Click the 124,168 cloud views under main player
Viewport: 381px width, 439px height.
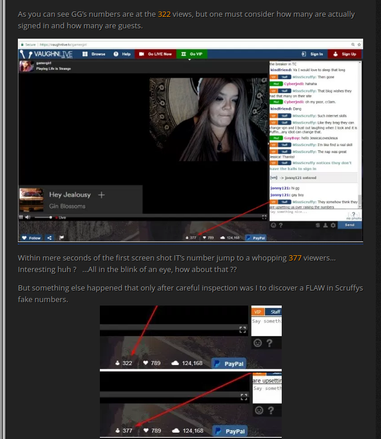coord(230,238)
